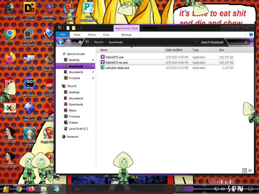This screenshot has height=194, width=259.
Task: Open the File ribbon tab
Action: point(63,35)
